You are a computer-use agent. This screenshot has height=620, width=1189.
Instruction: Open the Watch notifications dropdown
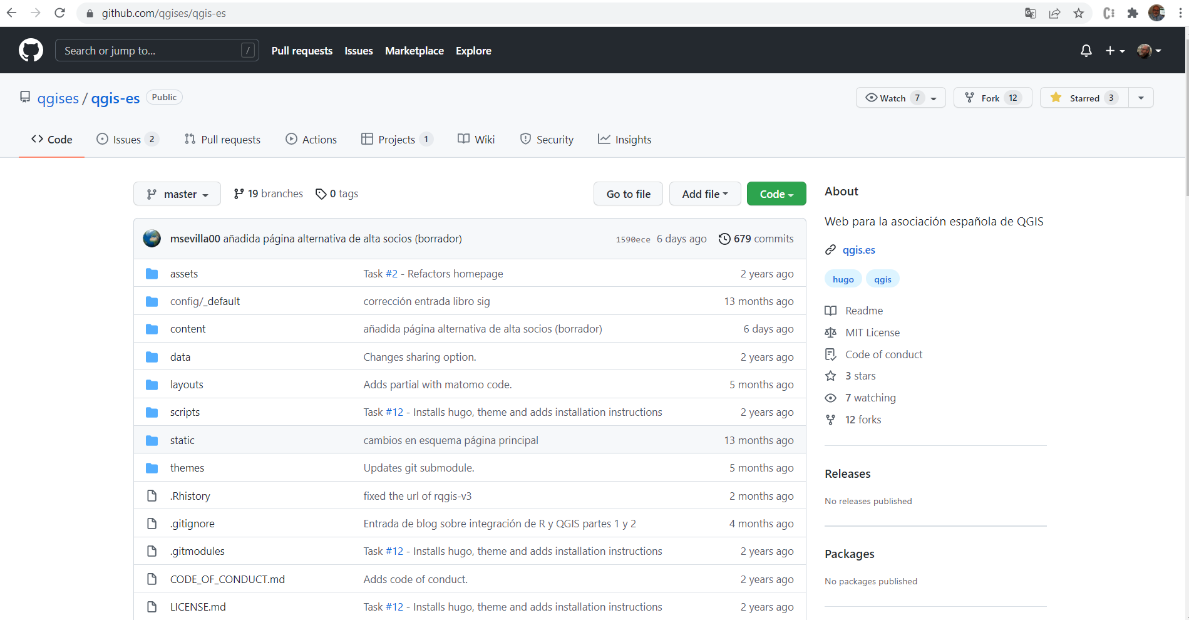pos(900,98)
